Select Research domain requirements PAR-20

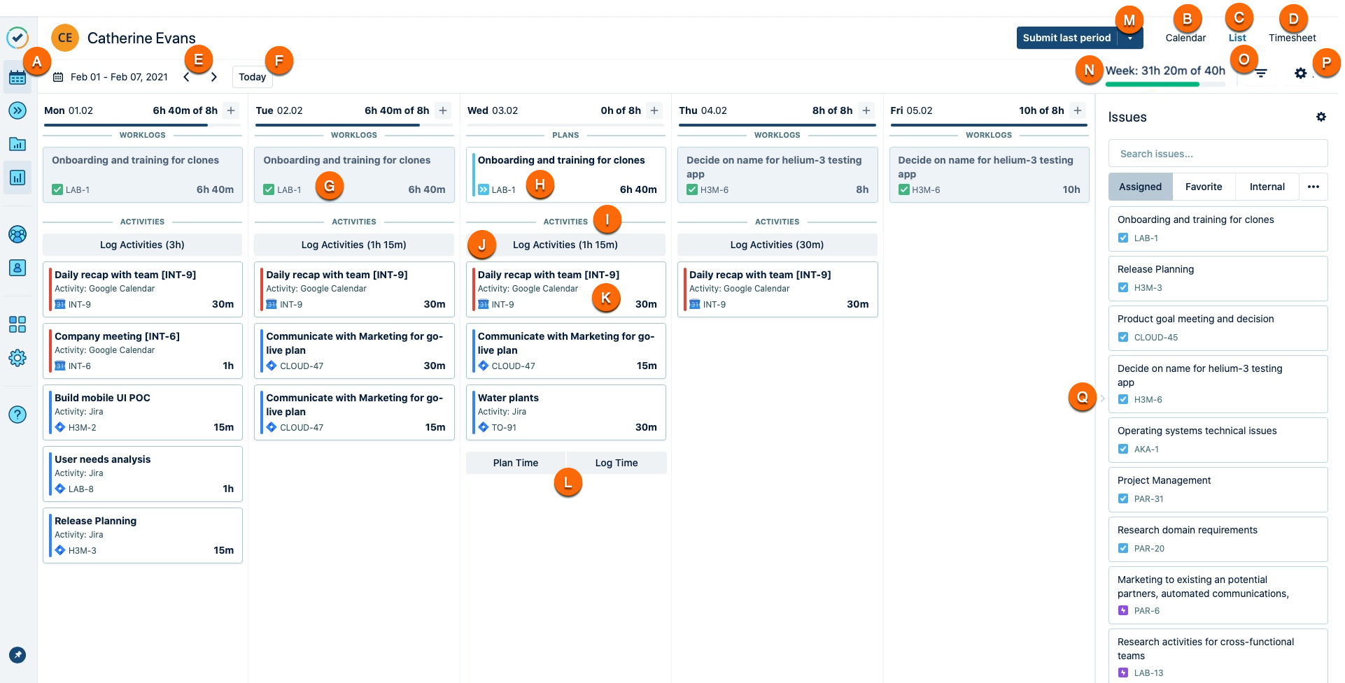point(1218,539)
